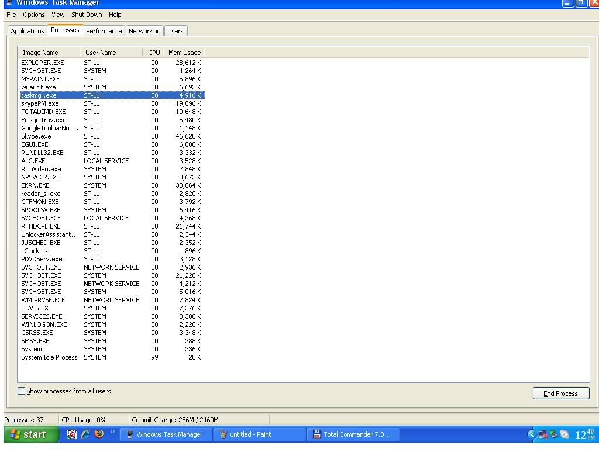Viewport: 599px width, 449px height.
Task: Launch Internet Explorer from quick launch
Action: point(85,434)
